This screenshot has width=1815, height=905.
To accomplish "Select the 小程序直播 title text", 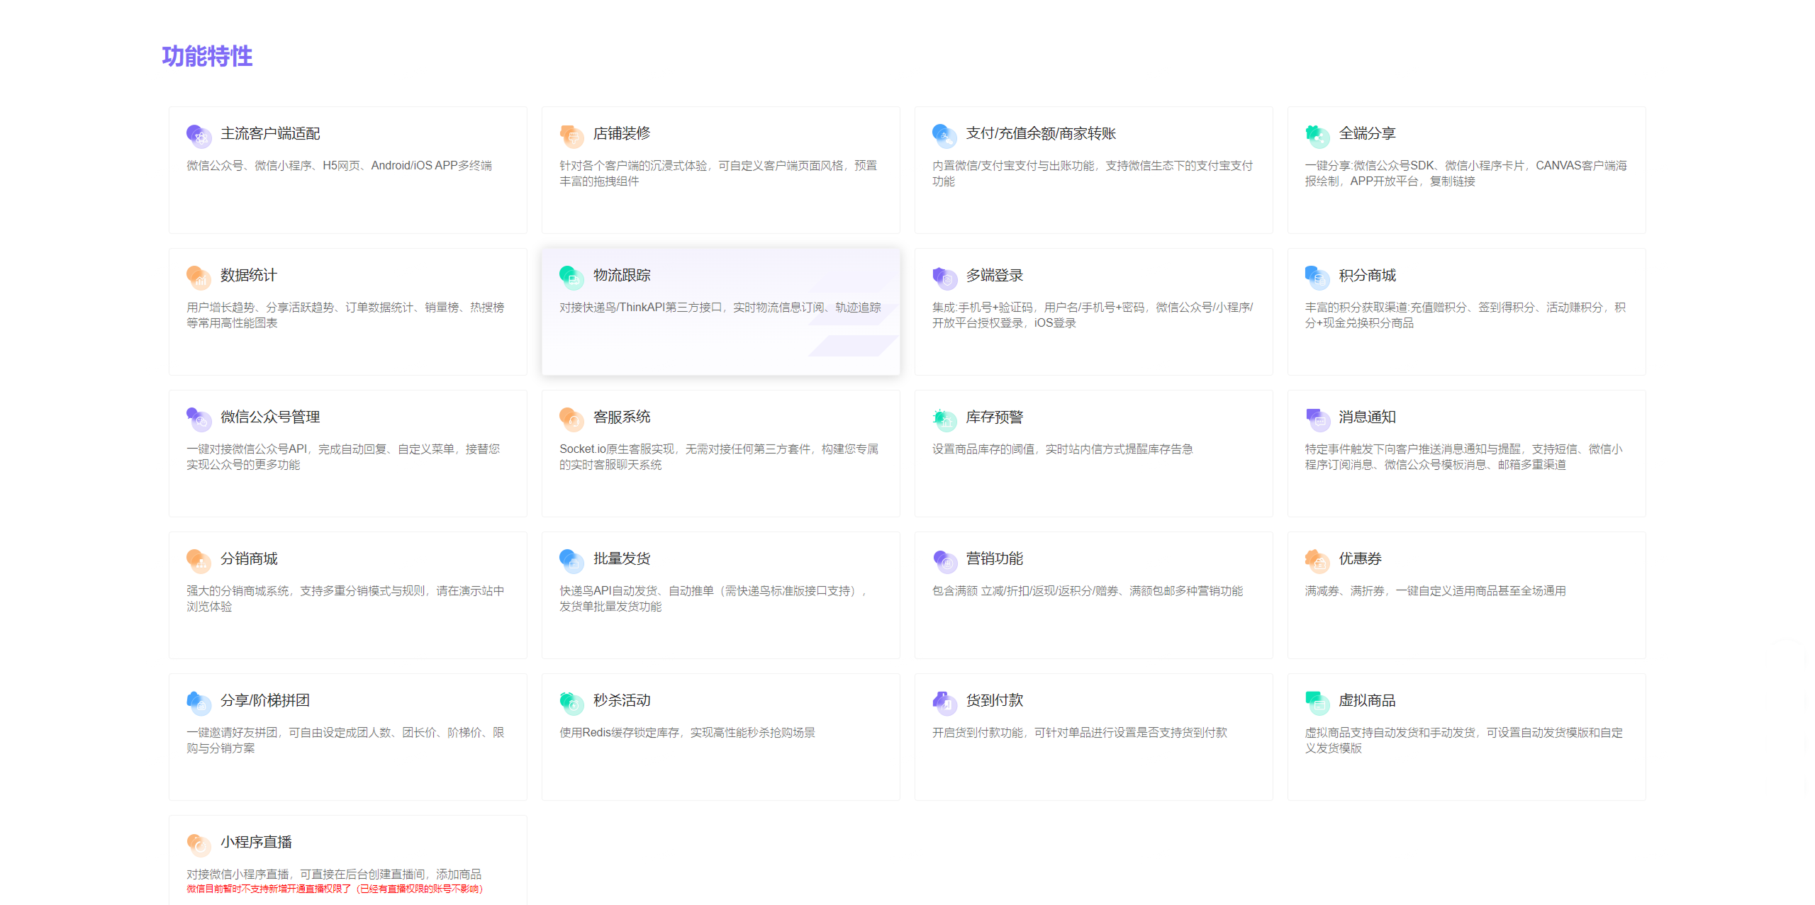I will click(256, 842).
